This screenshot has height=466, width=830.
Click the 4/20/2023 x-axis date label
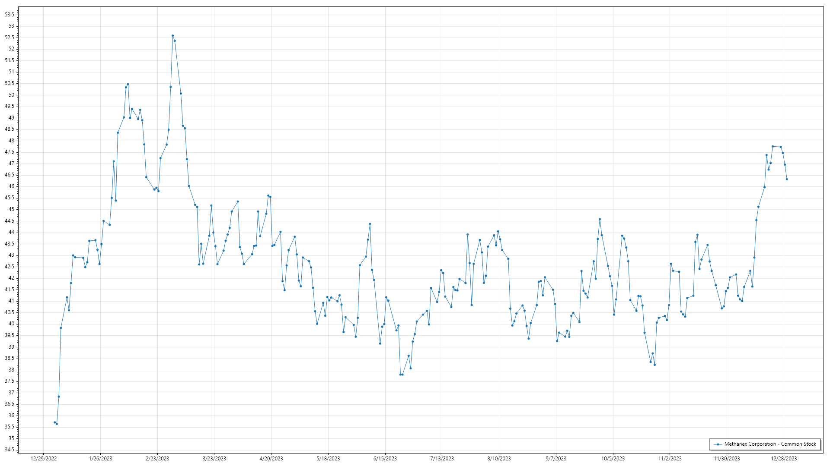[271, 459]
